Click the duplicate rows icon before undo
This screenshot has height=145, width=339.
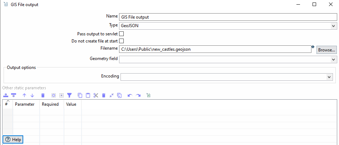[x=119, y=95]
